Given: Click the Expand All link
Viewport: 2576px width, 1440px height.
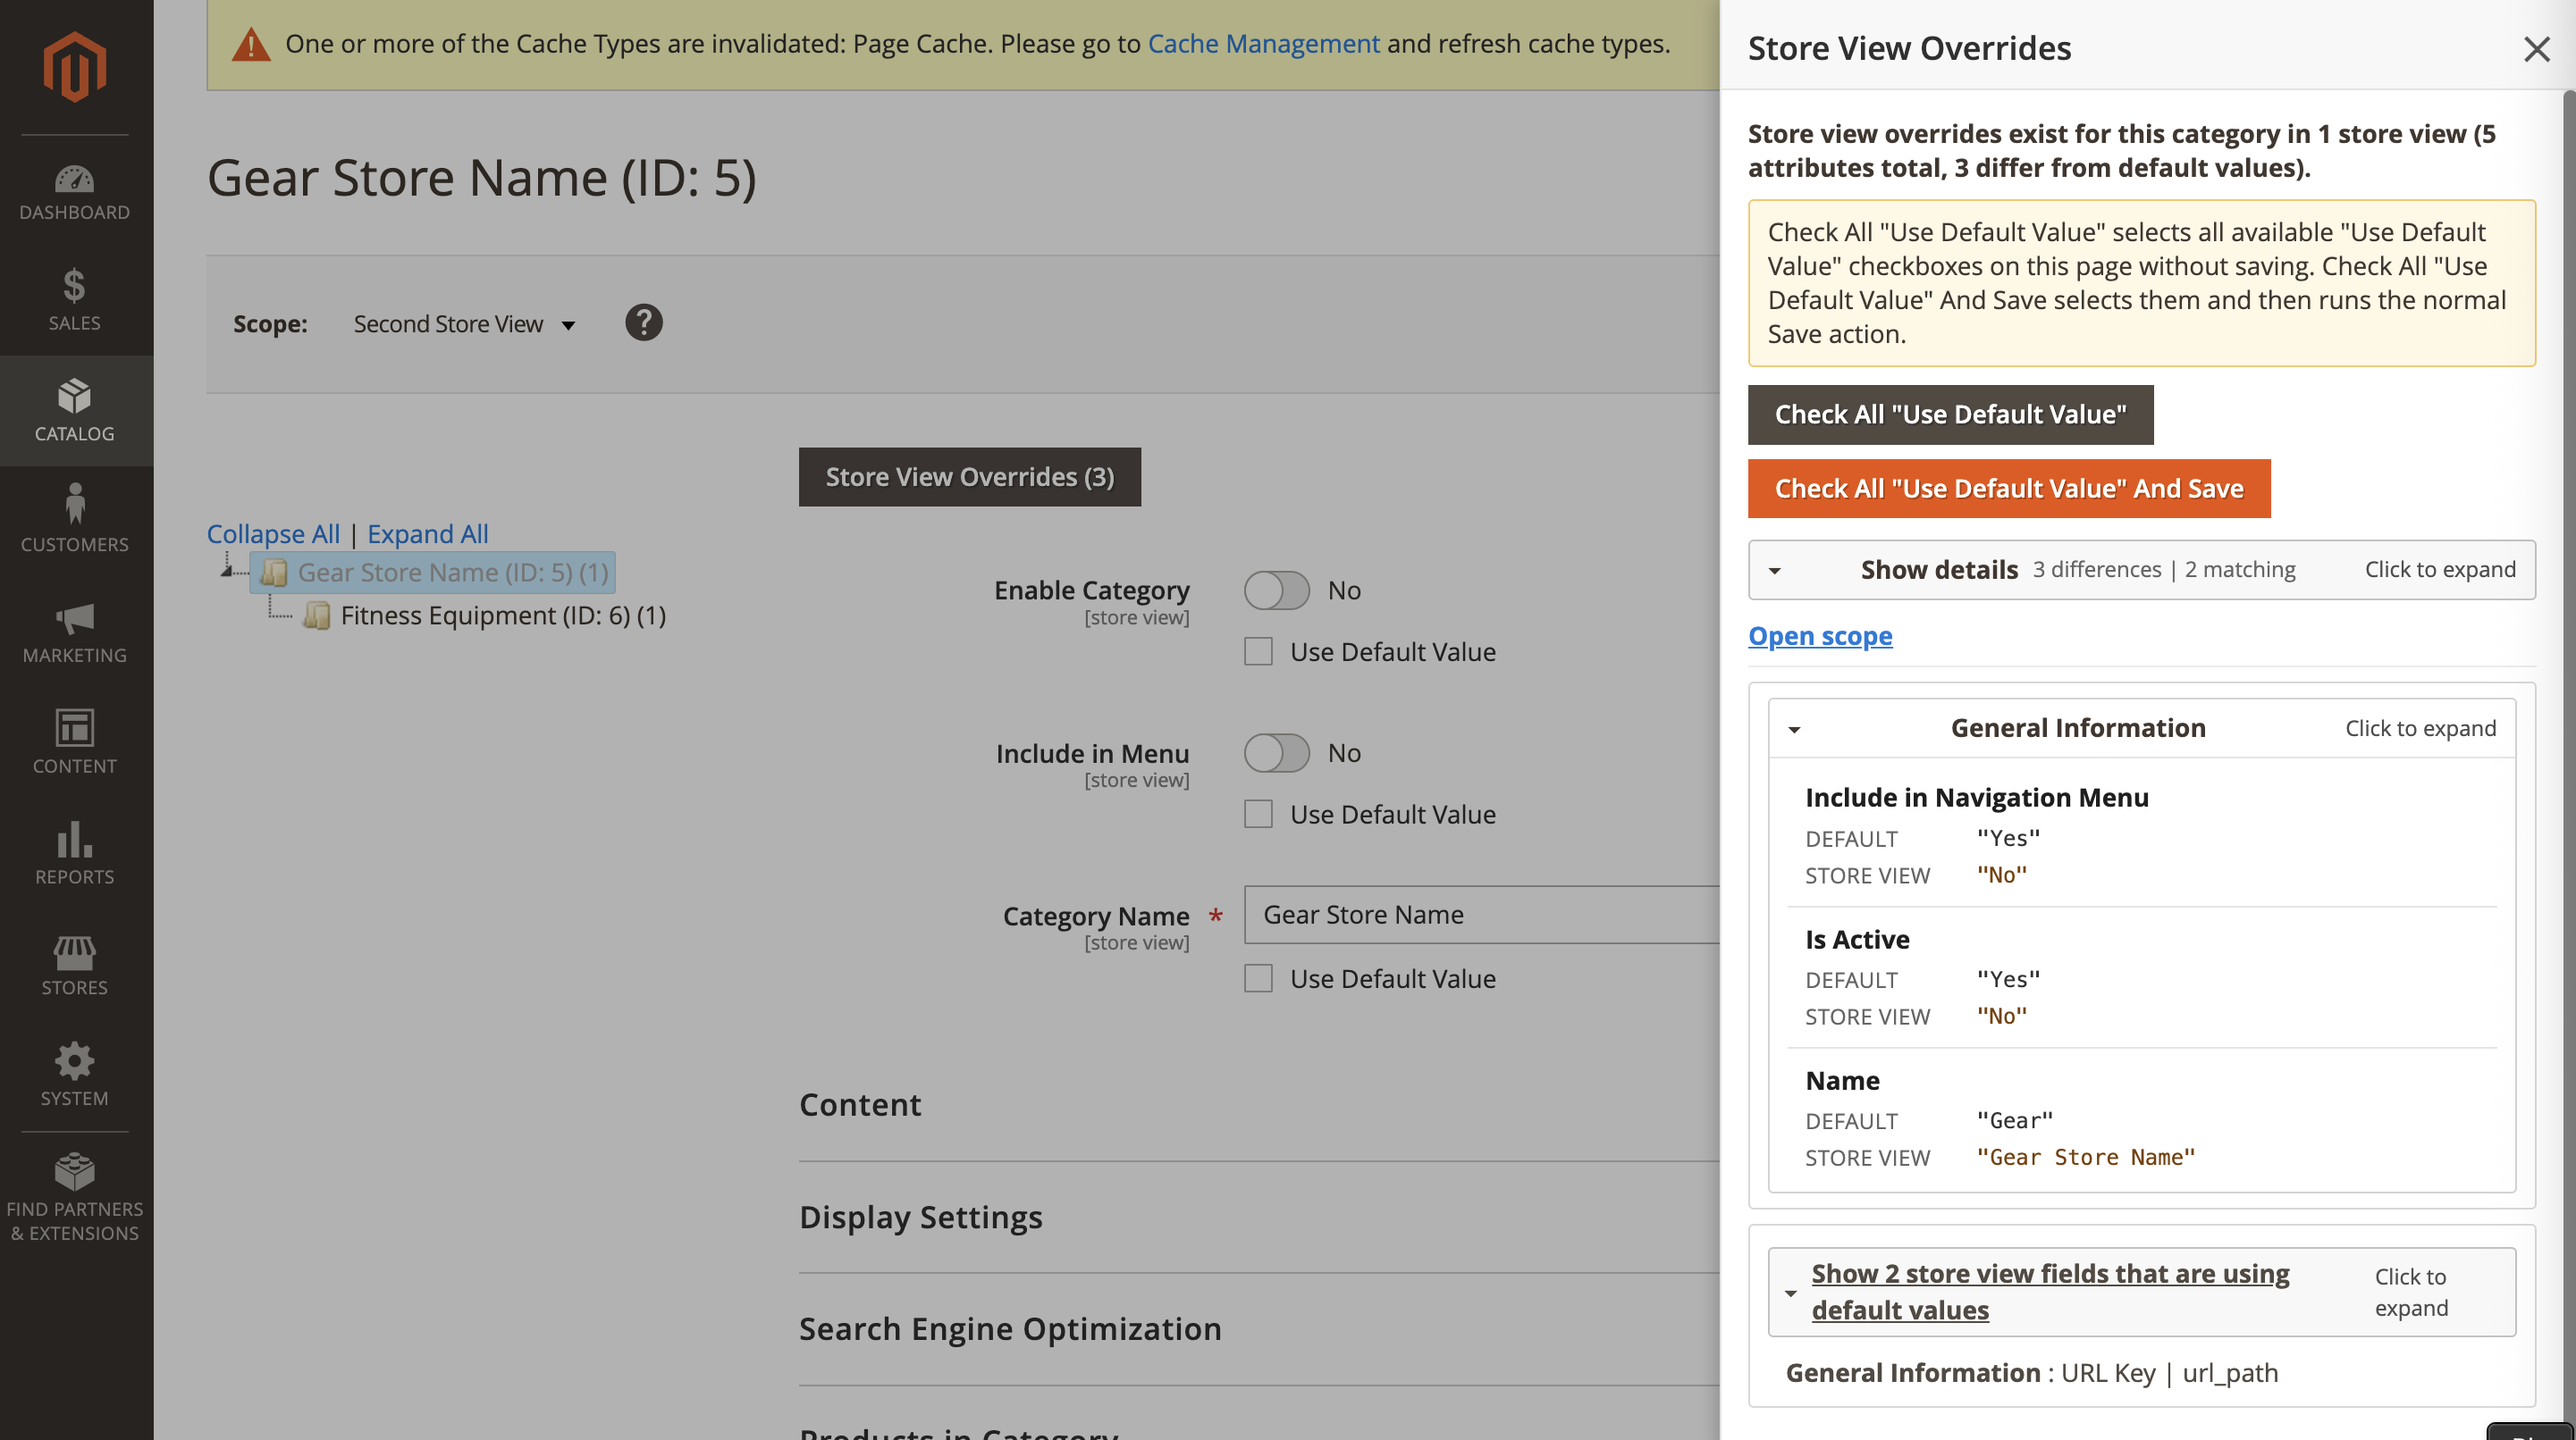Looking at the screenshot, I should [428, 533].
